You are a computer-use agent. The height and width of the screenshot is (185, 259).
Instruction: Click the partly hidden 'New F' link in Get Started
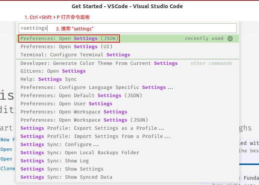(x=8, y=140)
